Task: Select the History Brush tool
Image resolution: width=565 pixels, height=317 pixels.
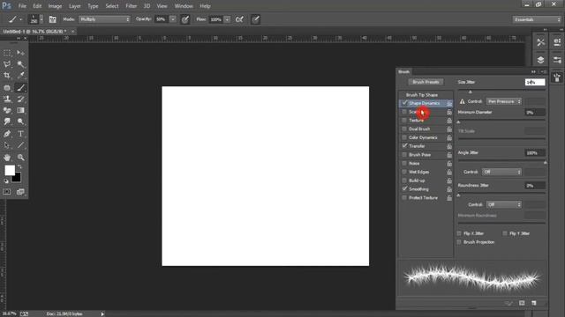Action: pos(20,99)
